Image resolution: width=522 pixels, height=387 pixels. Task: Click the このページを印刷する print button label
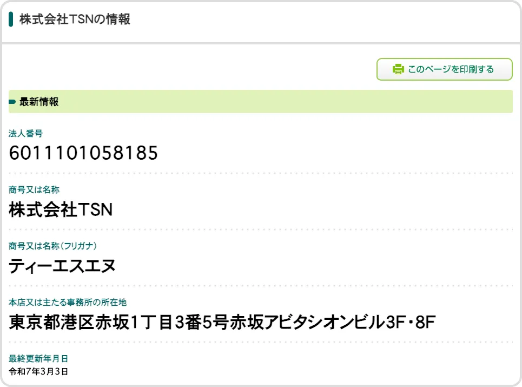[x=451, y=69]
